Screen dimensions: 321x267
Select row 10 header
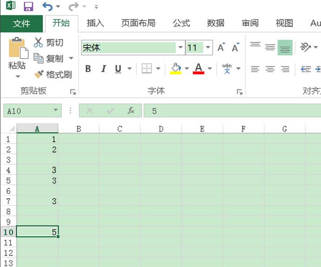[8, 233]
